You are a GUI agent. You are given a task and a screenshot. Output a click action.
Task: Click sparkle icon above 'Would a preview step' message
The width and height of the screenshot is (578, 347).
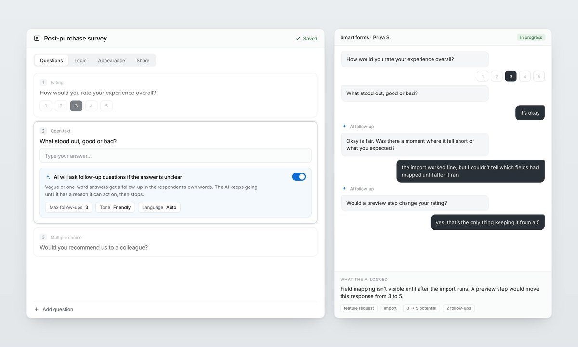coord(344,189)
